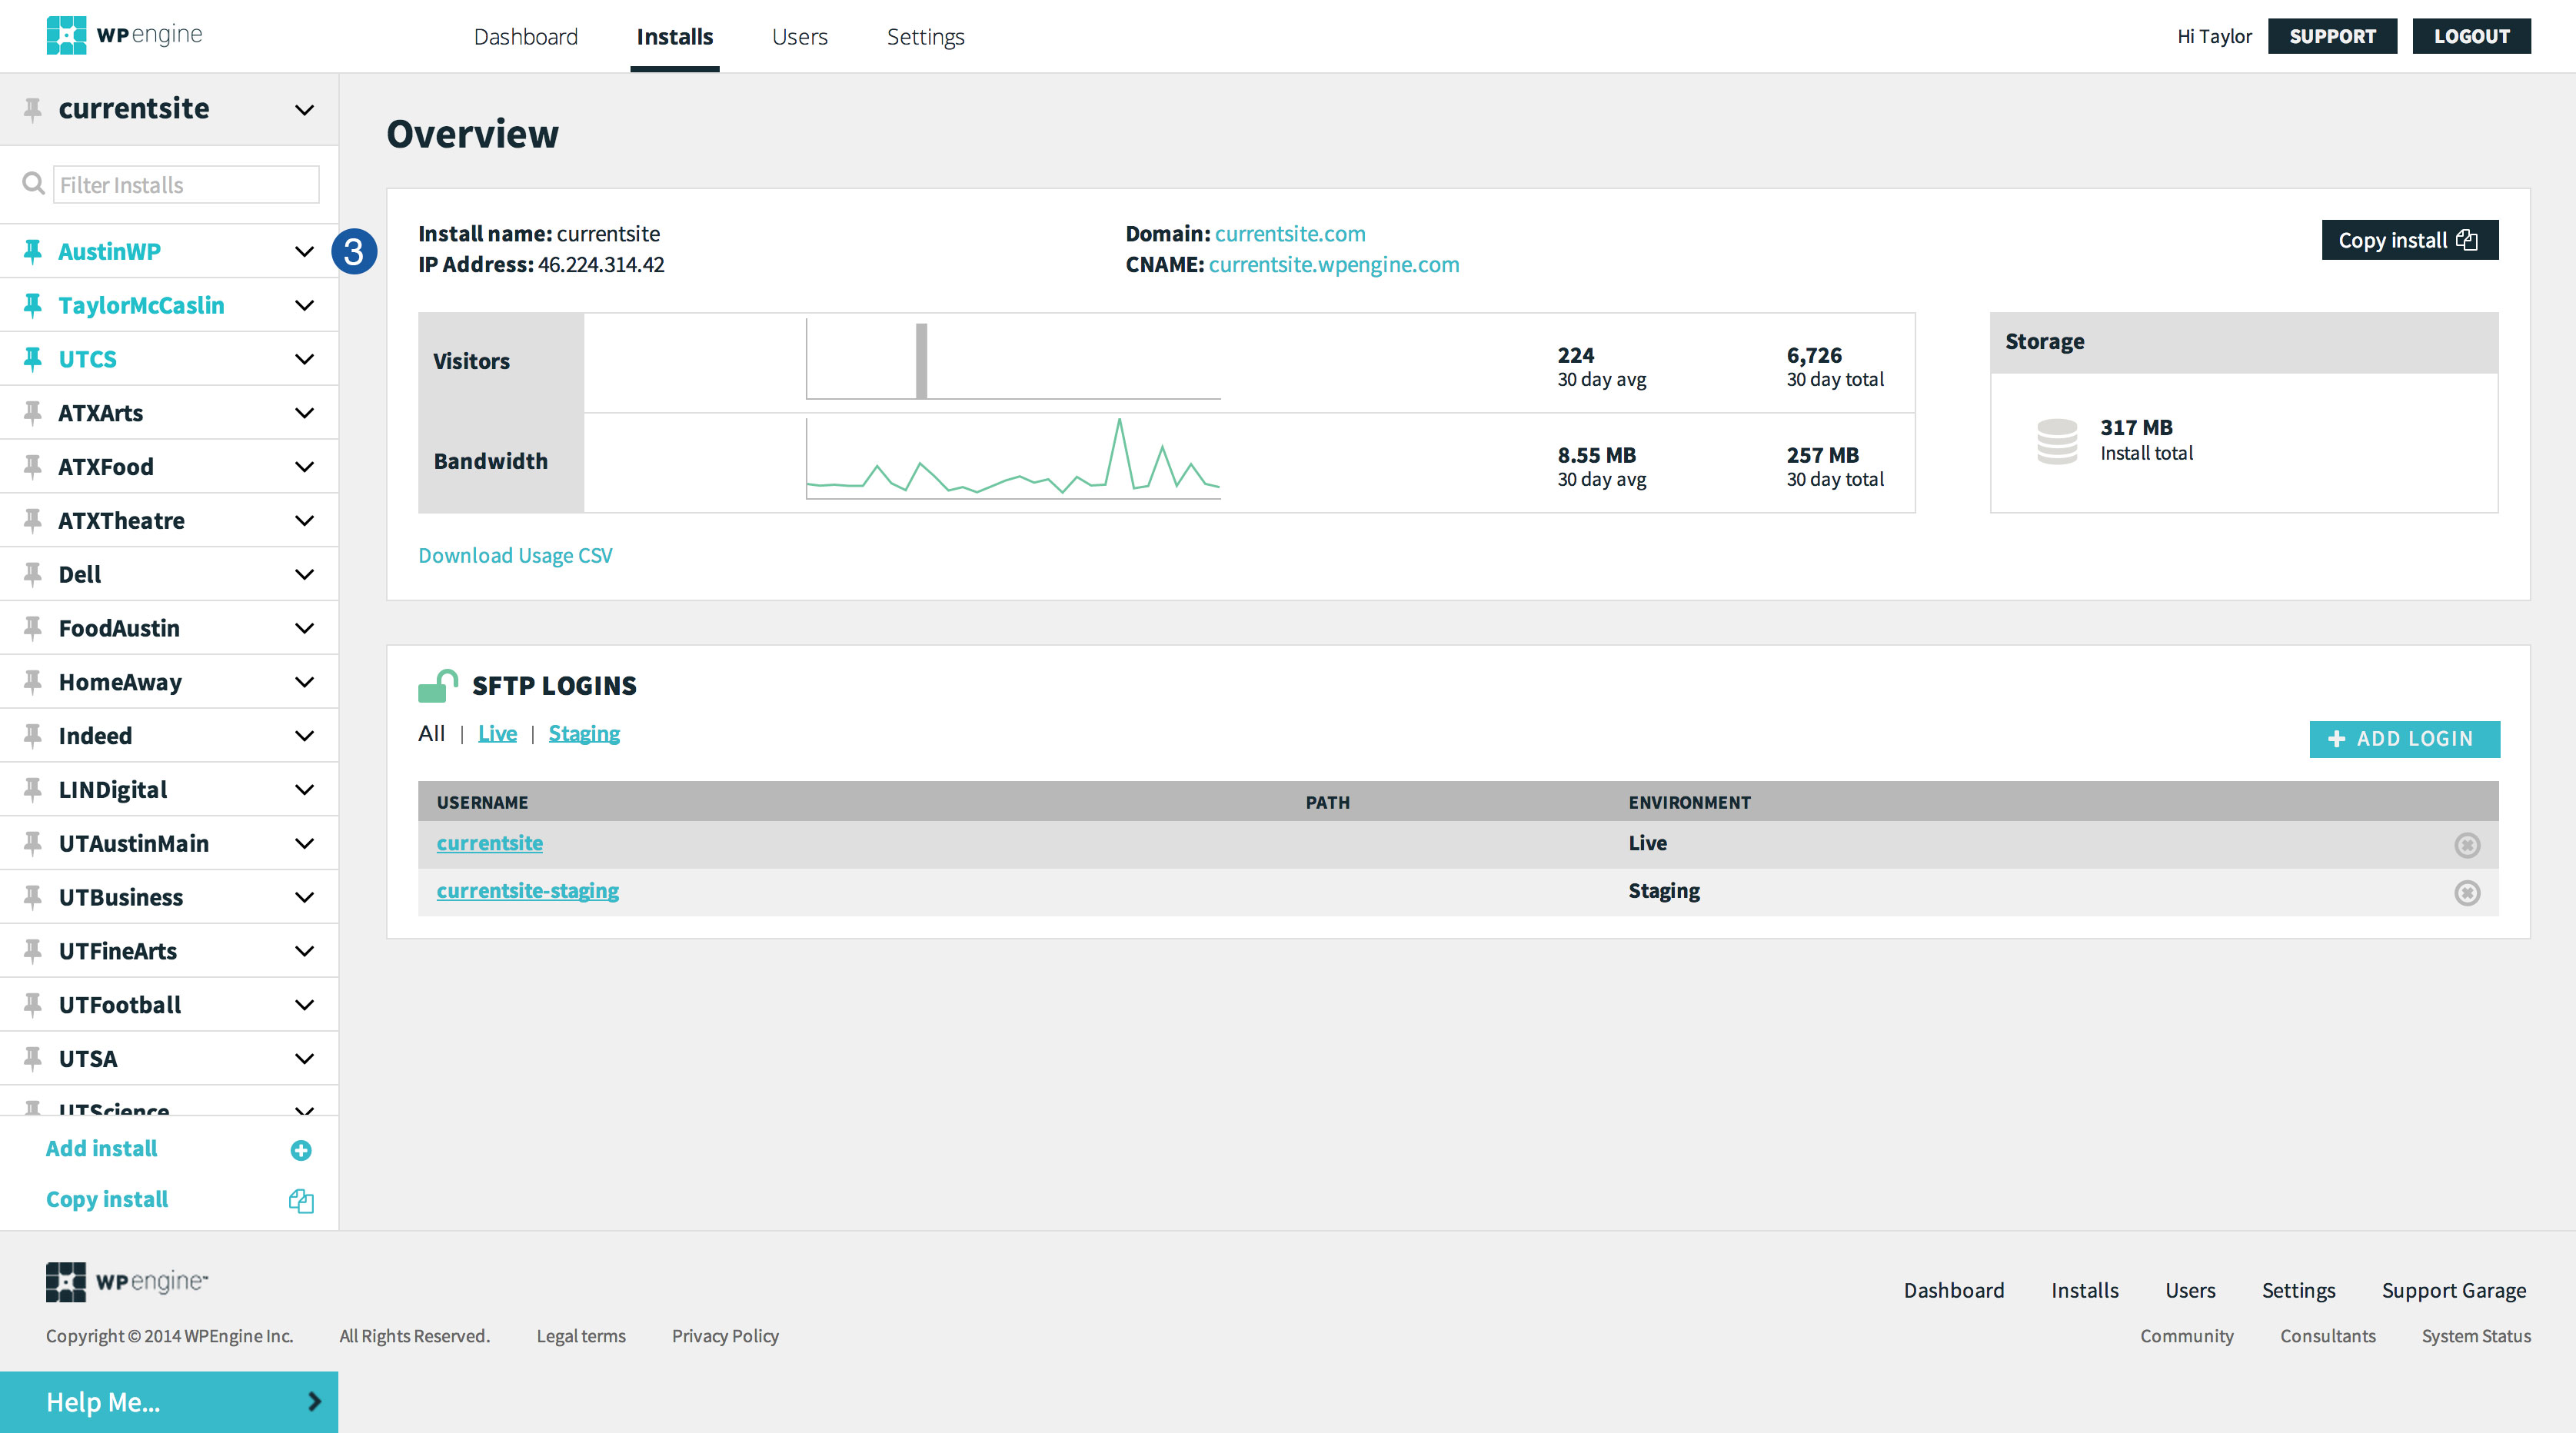
Task: Pin the ATXTheatre install
Action: tap(33, 521)
